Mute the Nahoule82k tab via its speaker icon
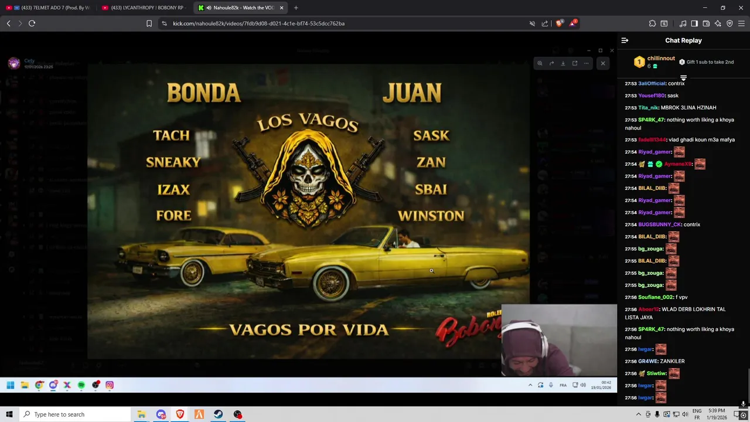 pos(209,8)
